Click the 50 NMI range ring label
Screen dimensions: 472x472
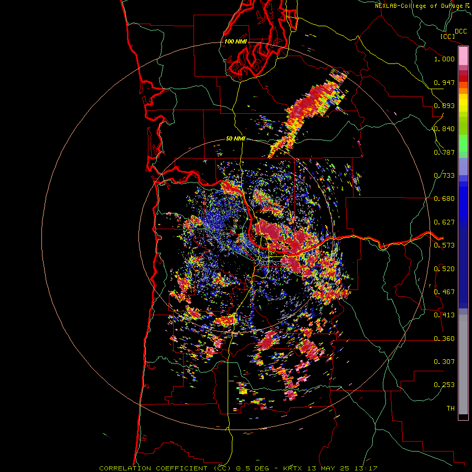[x=235, y=139]
